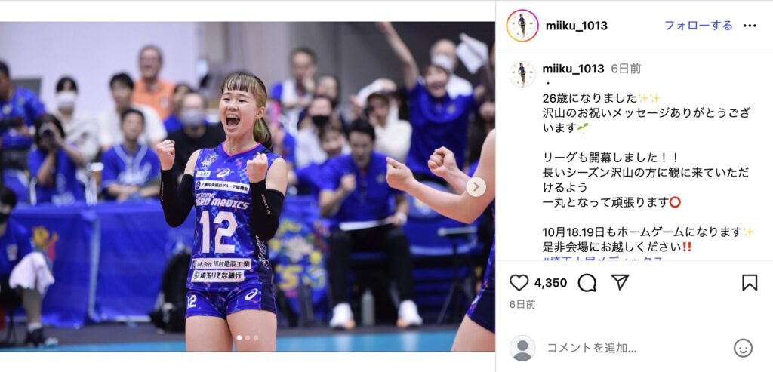This screenshot has width=773, height=372.
Task: Click own profile avatar beside comment box
Action: tap(522, 348)
